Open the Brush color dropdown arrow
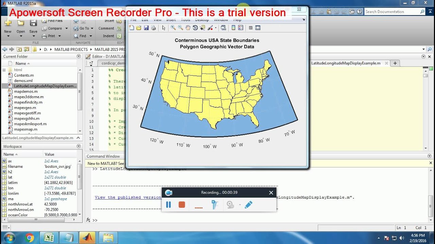435x244 pixels. pos(215,28)
